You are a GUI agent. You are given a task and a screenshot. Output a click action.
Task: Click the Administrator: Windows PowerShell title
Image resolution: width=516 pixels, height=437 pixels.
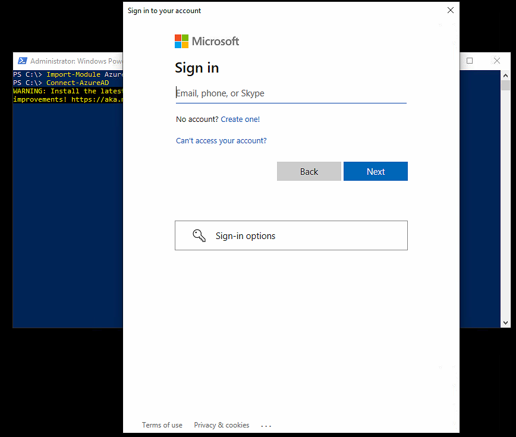tap(76, 61)
